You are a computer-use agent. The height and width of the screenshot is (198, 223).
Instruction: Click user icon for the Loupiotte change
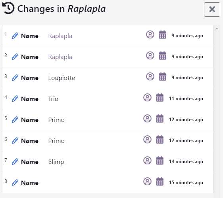coord(150,76)
